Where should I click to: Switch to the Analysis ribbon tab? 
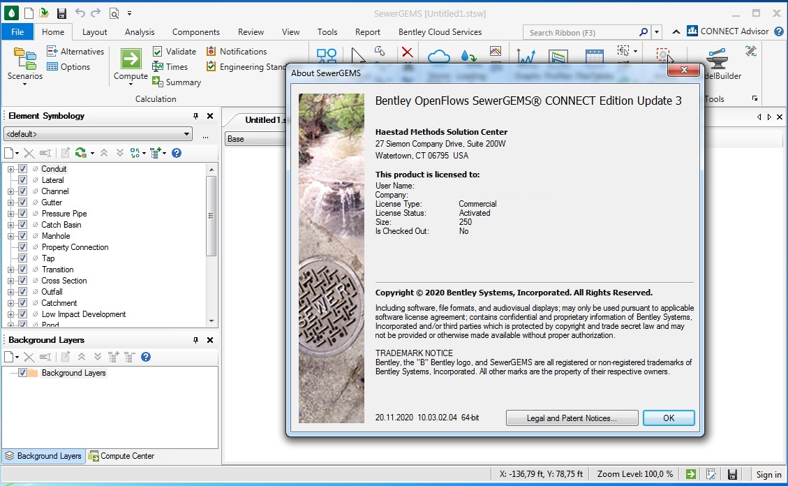(140, 31)
